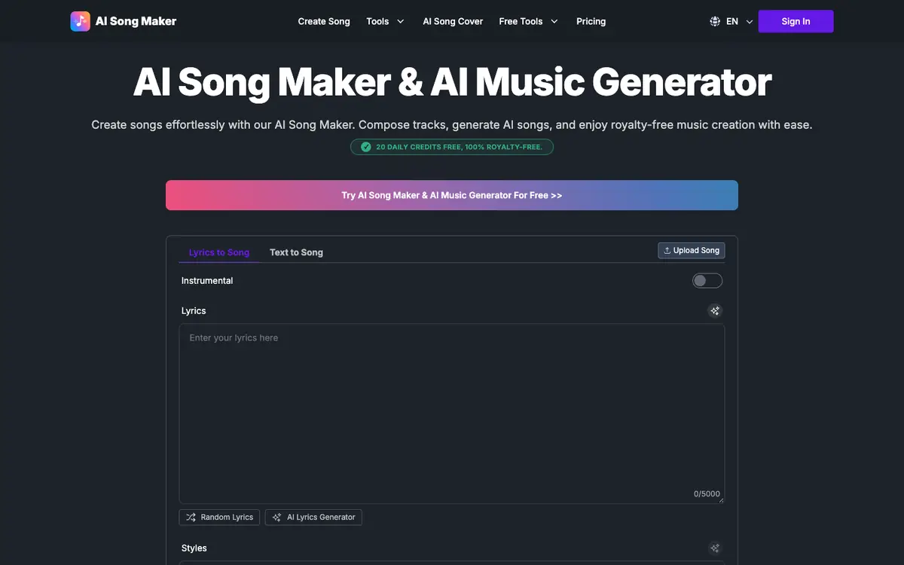Click the sparkle icon beside Lyrics
904x565 pixels.
715,310
